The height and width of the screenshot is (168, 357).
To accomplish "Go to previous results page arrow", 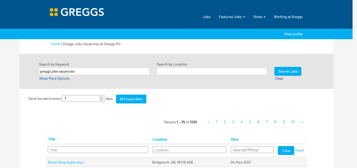I will pyautogui.click(x=208, y=122).
